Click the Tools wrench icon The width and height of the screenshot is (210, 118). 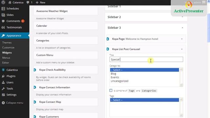pyautogui.click(x=3, y=88)
